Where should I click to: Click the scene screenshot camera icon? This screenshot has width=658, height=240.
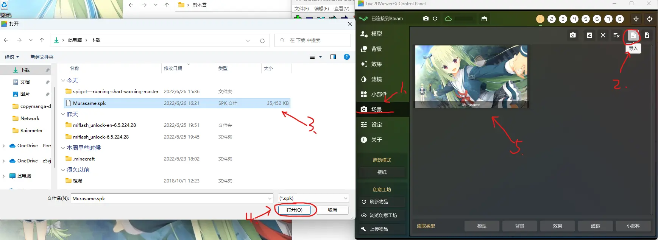[x=573, y=35]
